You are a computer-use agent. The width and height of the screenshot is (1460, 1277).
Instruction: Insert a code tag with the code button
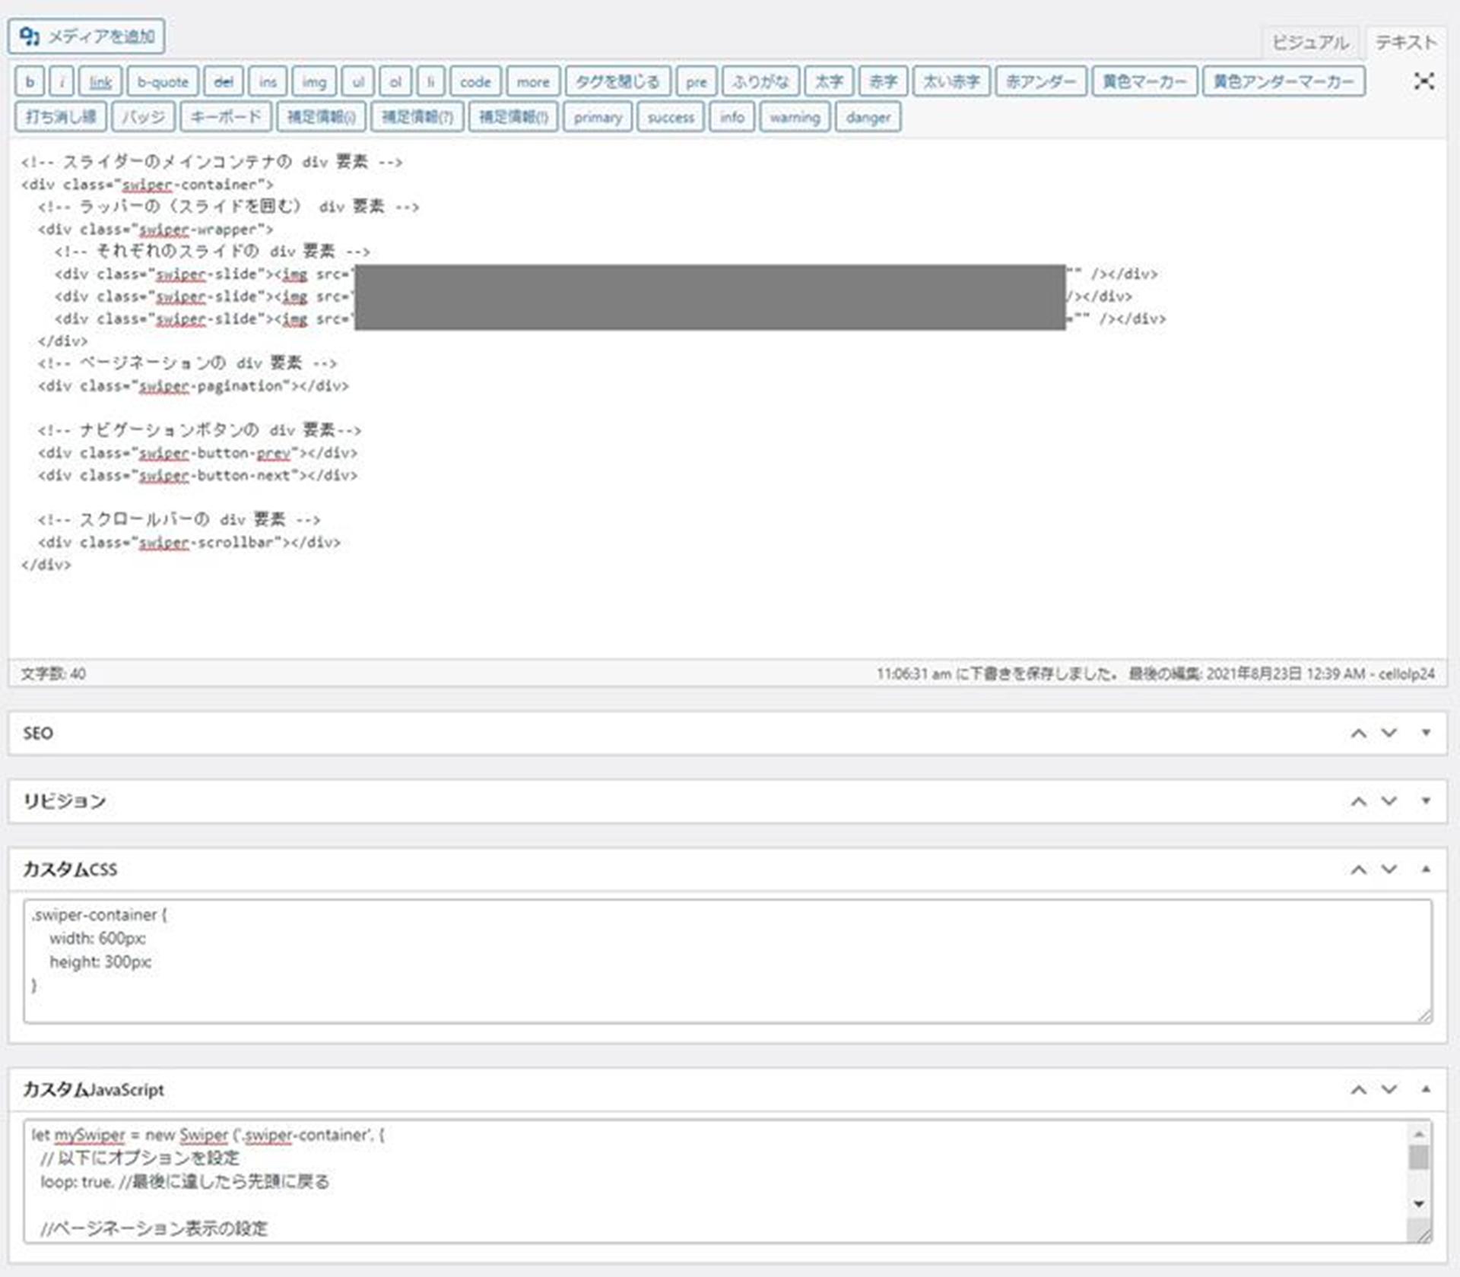click(474, 82)
